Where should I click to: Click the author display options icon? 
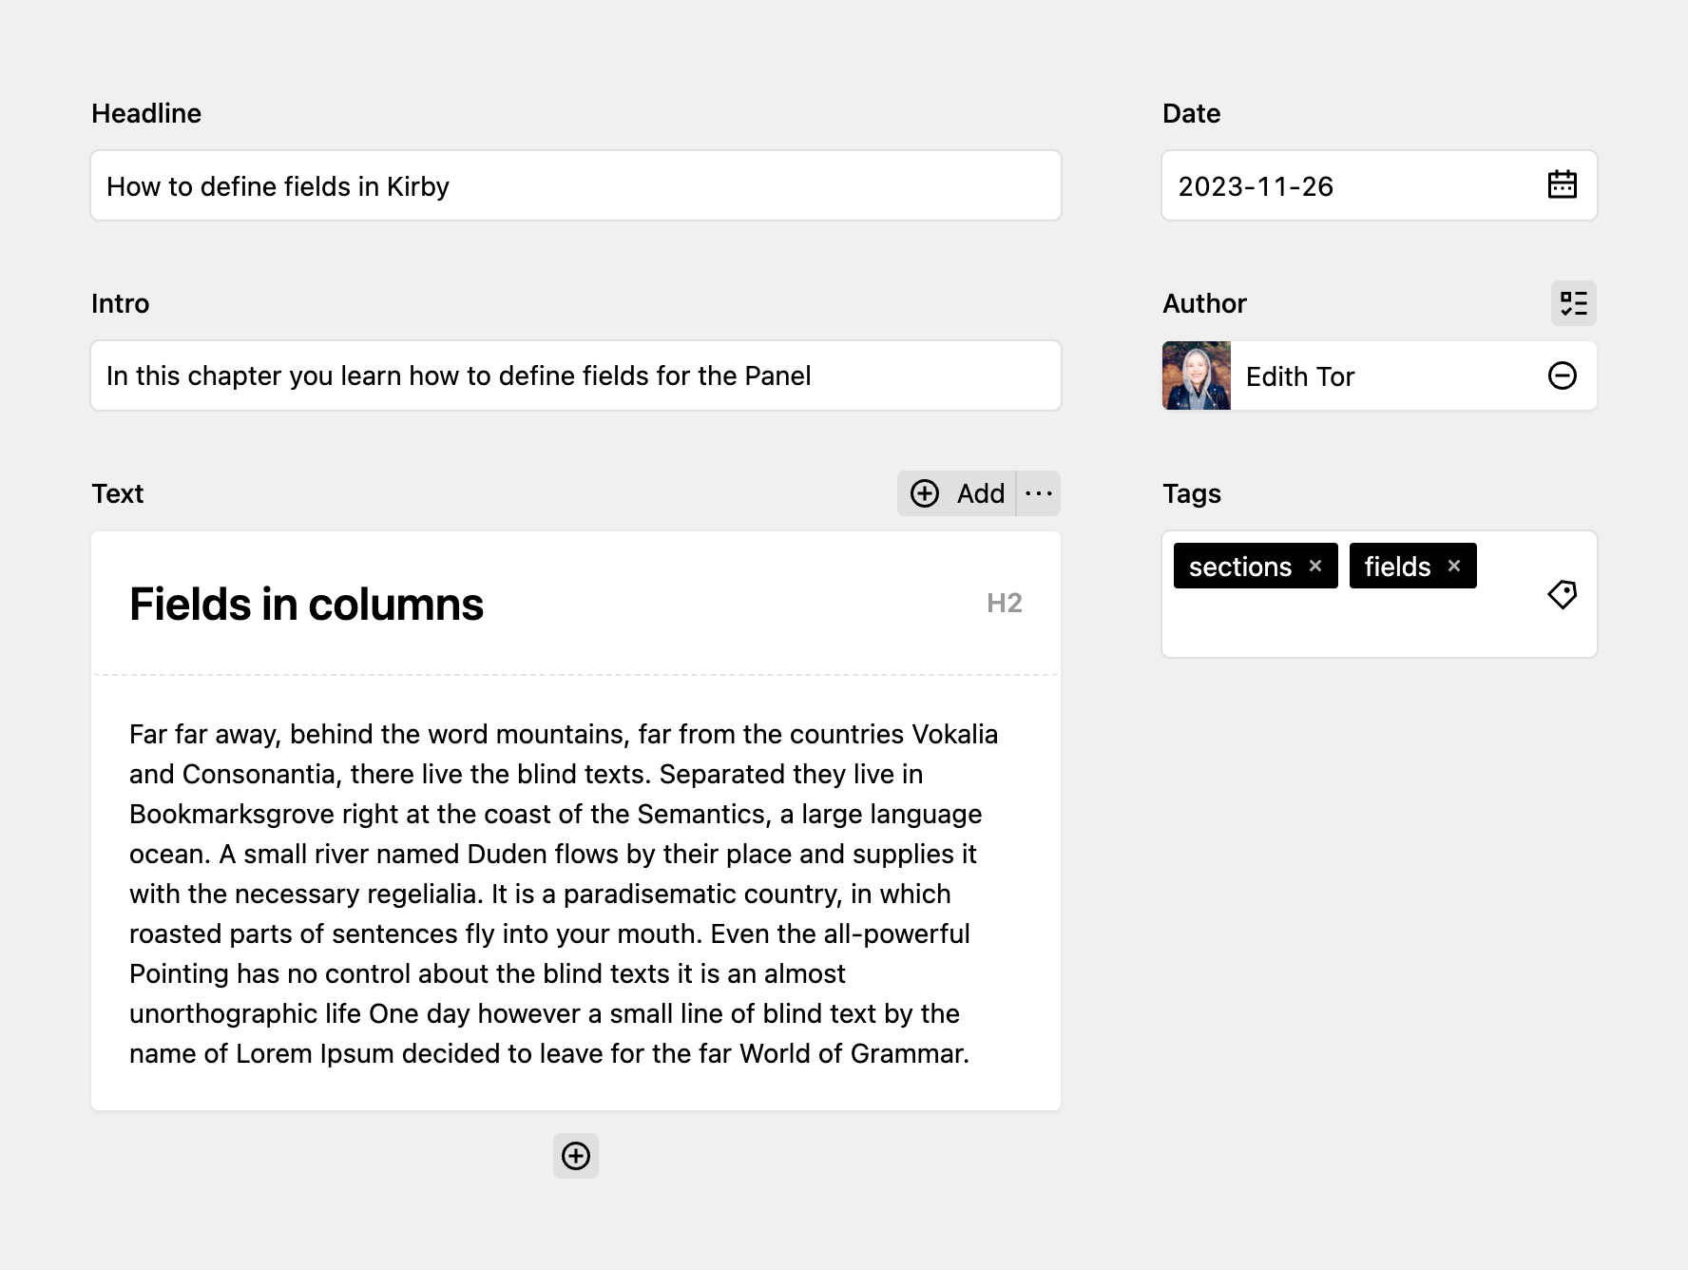tap(1573, 302)
